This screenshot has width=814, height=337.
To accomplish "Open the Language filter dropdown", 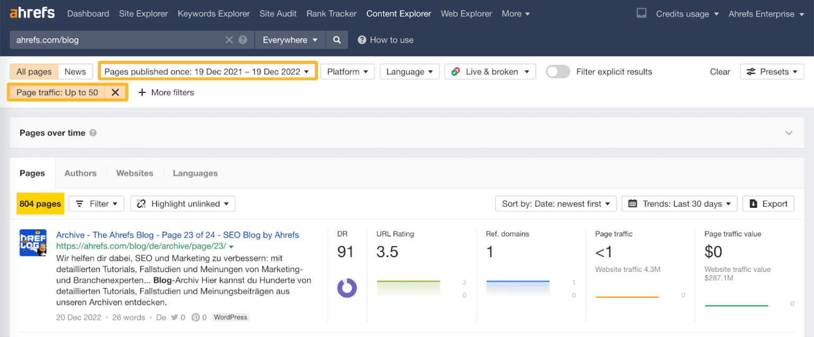I will pos(410,72).
